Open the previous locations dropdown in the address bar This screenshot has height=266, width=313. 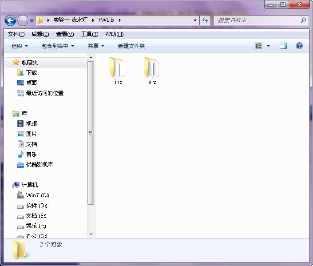195,20
